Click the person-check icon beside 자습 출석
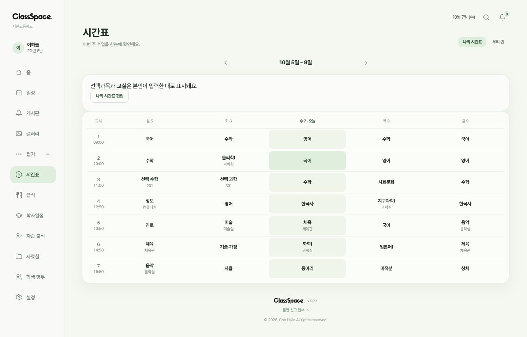The image size is (527, 337). (x=19, y=236)
